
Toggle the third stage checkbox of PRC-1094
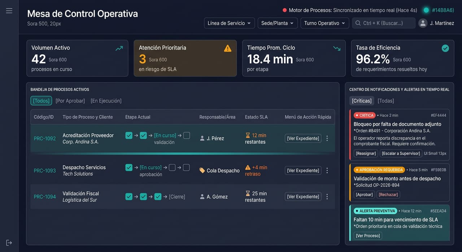(x=158, y=197)
